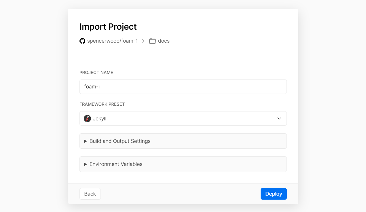The image size is (366, 212).
Task: Expand the Build and Output Settings section
Action: tap(120, 141)
